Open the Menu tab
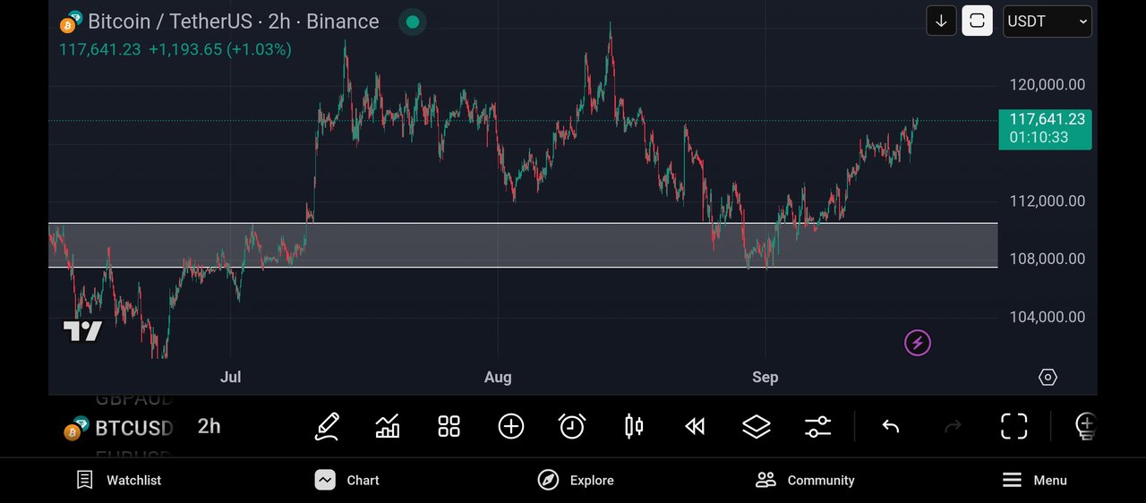The width and height of the screenshot is (1146, 503). click(x=1034, y=480)
